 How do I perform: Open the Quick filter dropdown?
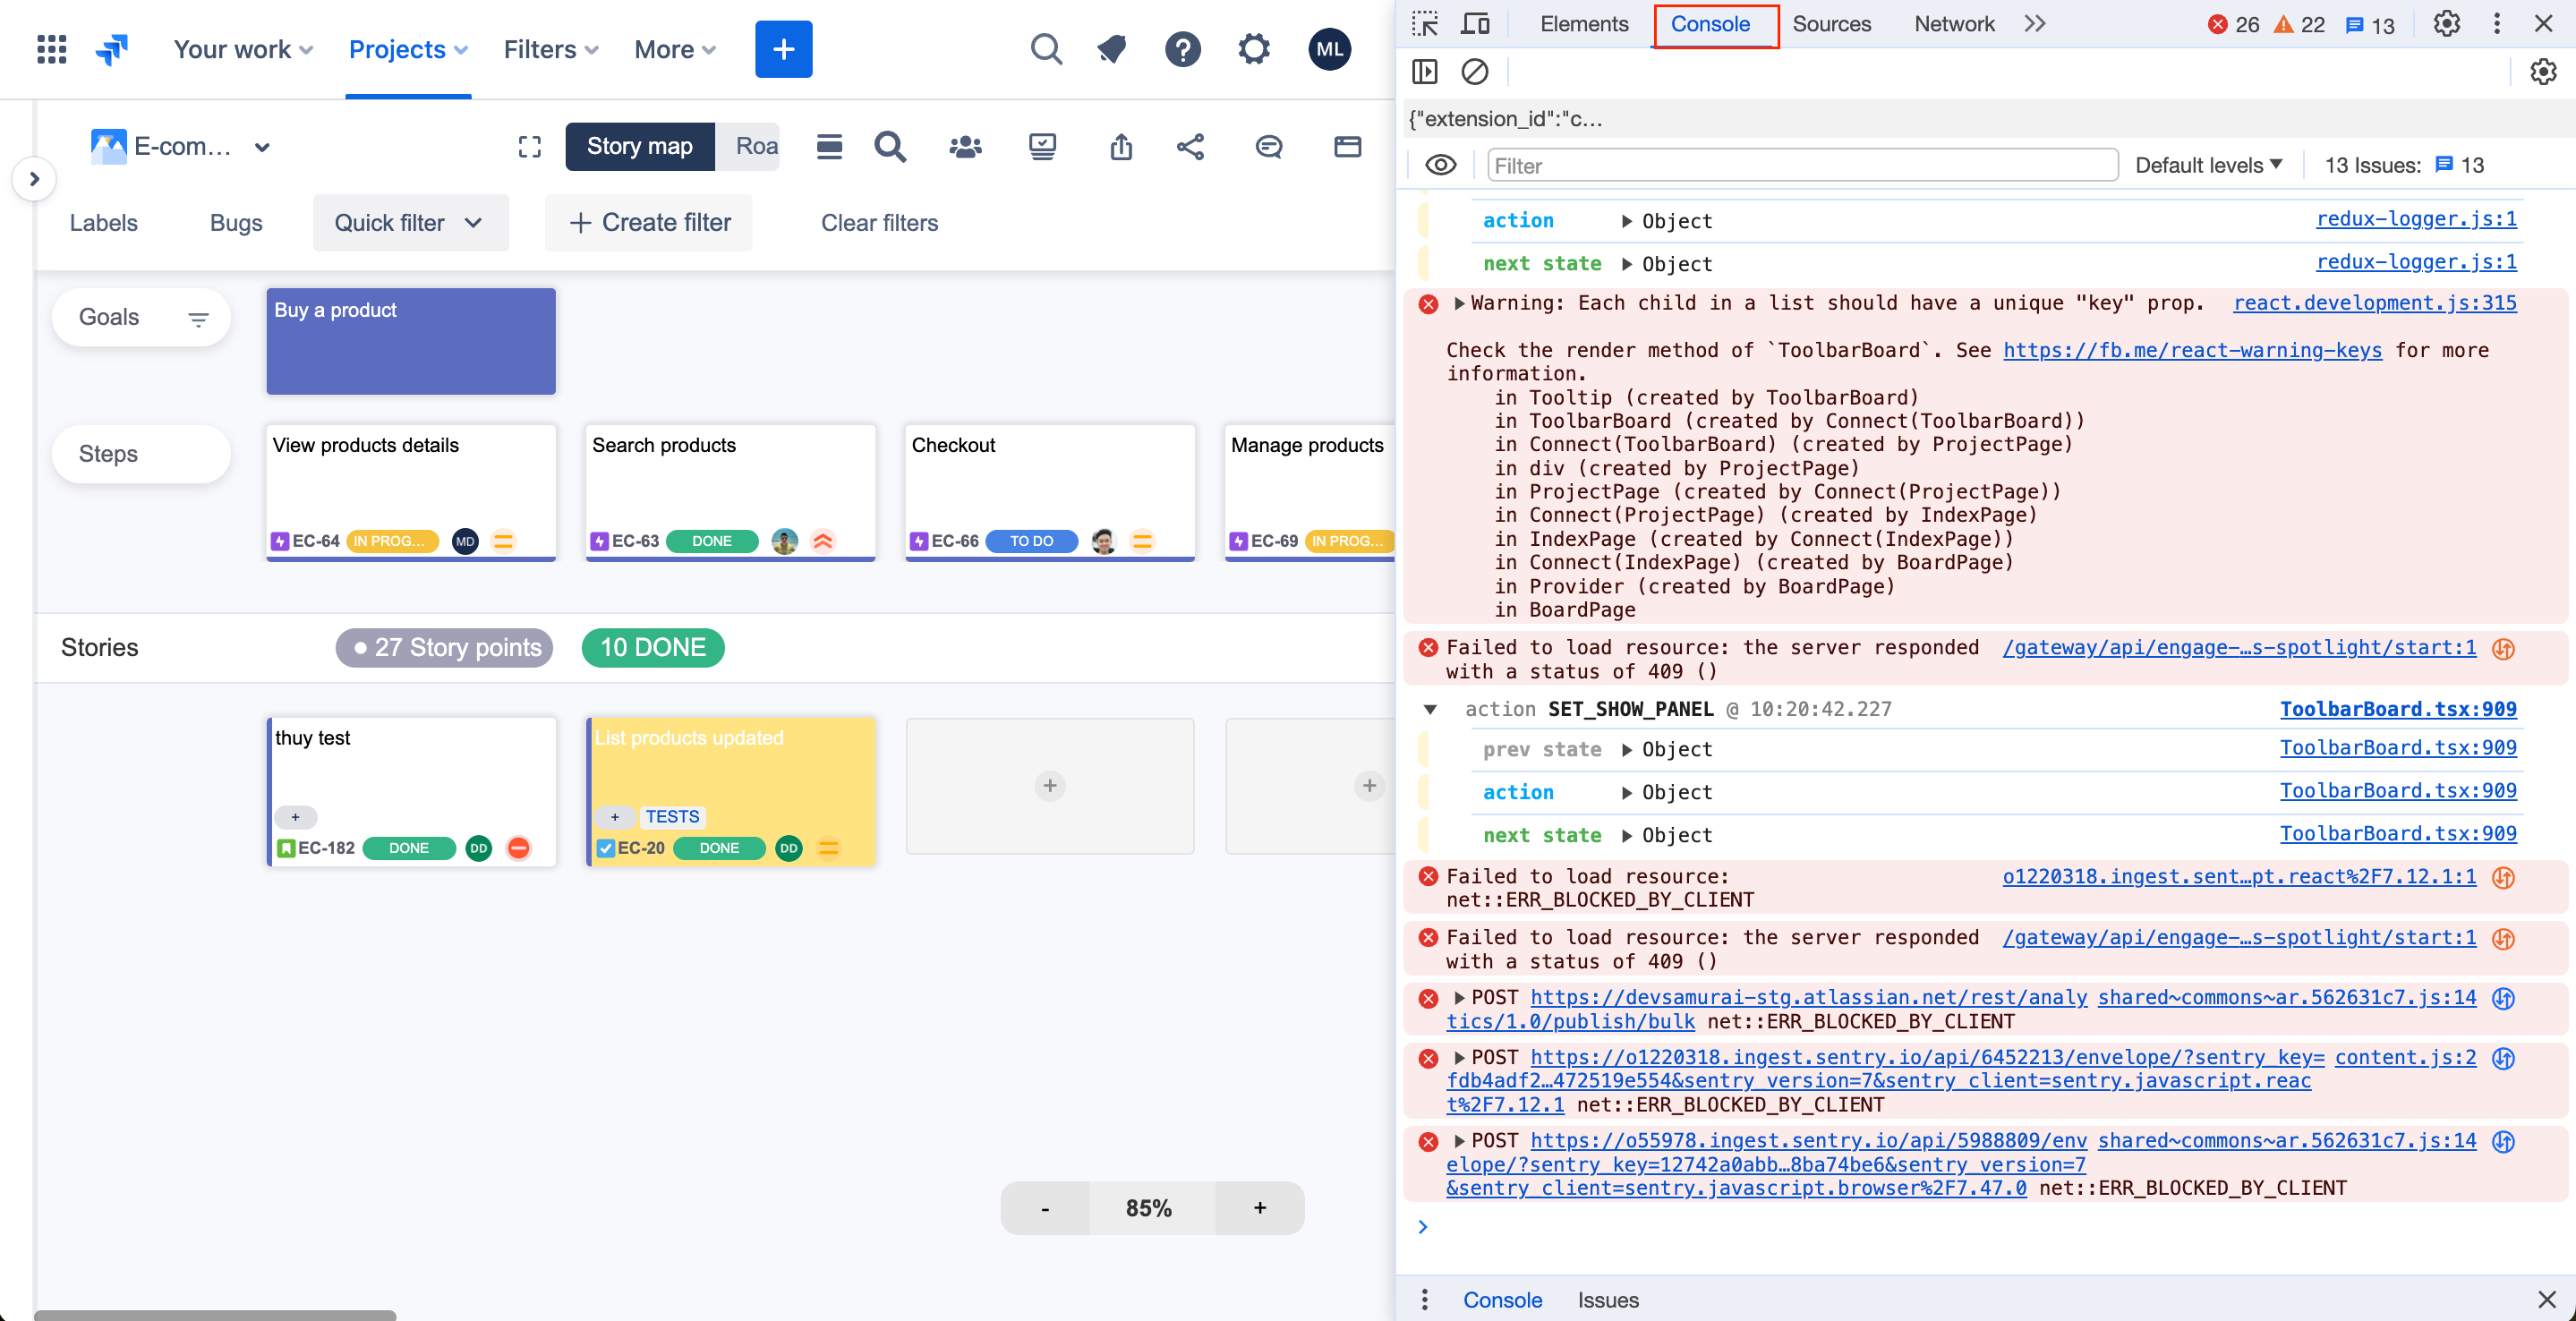(x=410, y=223)
